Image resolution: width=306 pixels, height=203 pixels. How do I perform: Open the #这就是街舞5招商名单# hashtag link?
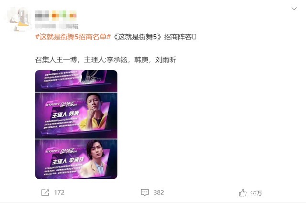(73, 37)
